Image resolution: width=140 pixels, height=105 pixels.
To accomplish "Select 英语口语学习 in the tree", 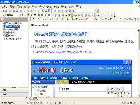I will pyautogui.click(x=11, y=32).
